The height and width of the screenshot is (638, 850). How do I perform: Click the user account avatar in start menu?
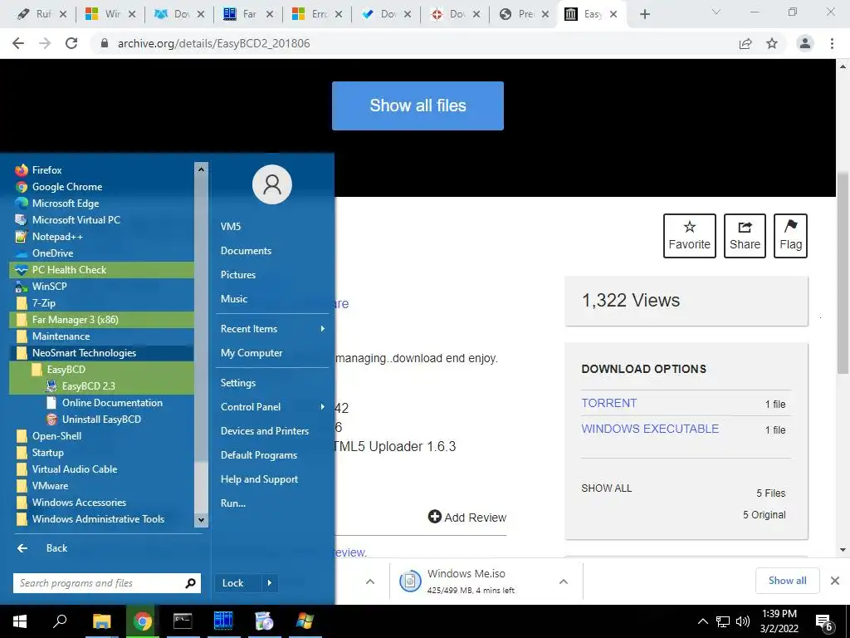[272, 184]
